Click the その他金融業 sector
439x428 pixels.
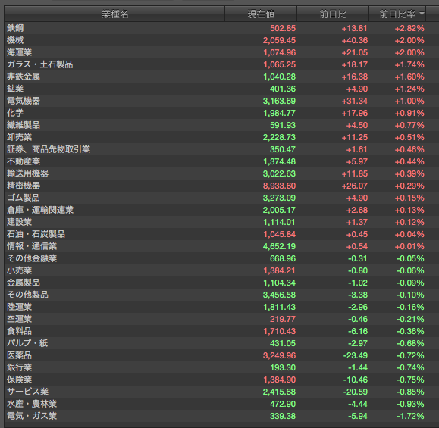coord(32,258)
